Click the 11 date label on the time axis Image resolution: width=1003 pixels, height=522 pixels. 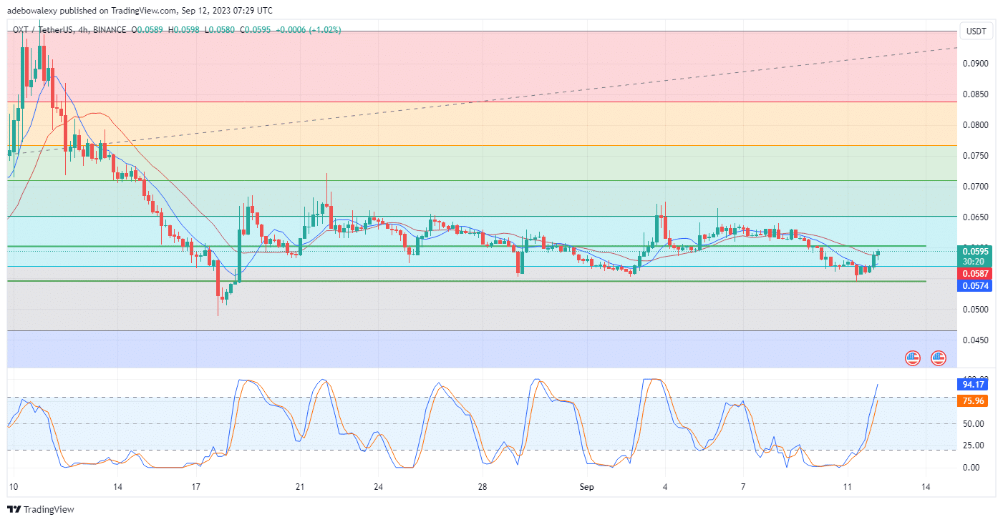847,487
